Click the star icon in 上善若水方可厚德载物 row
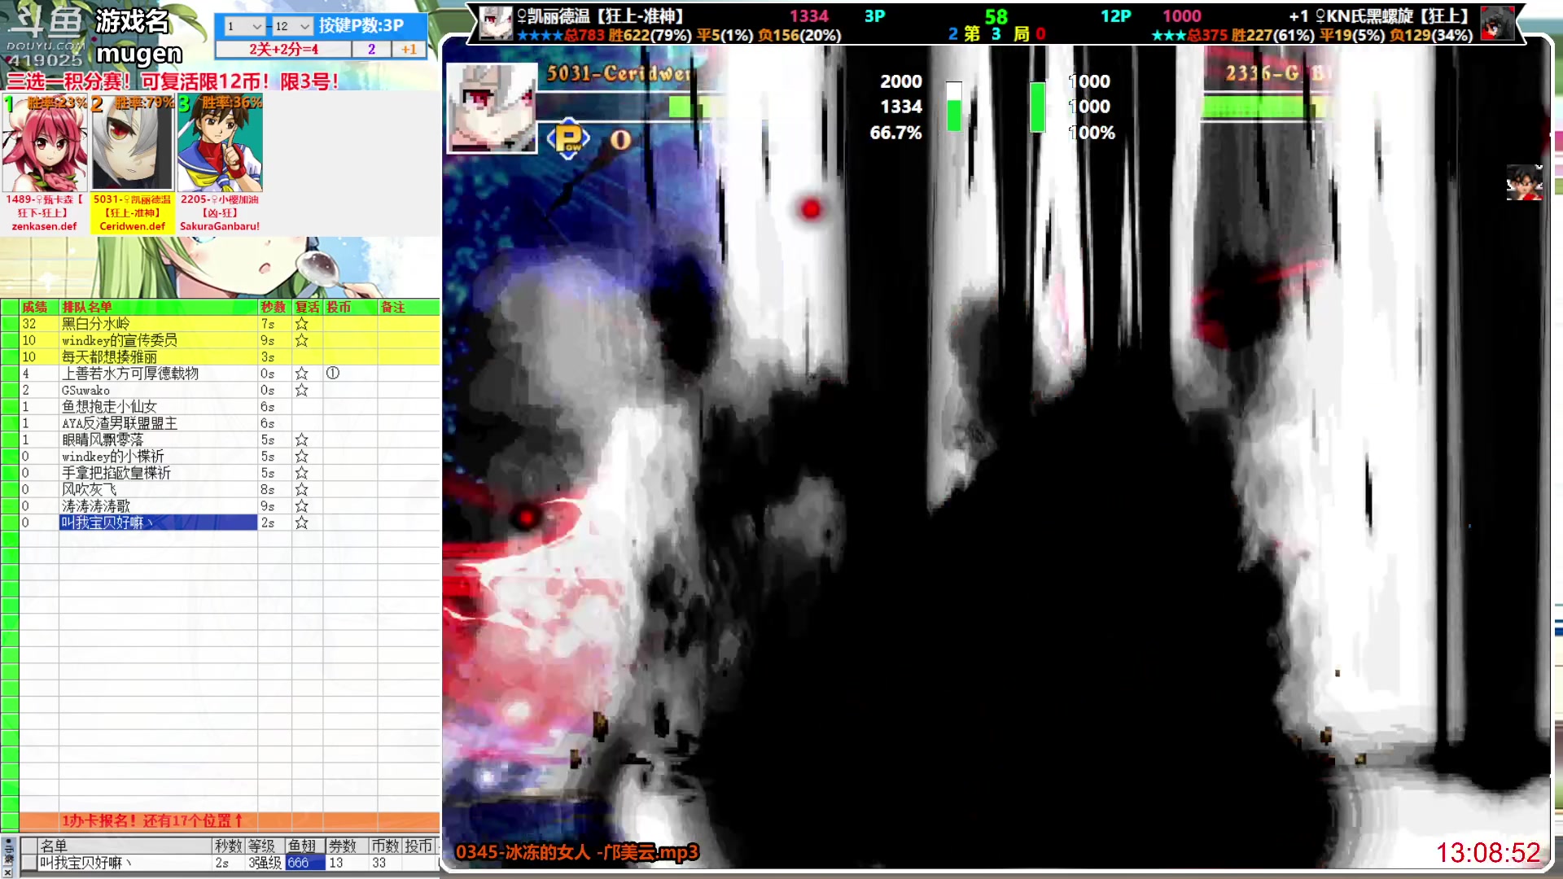The height and width of the screenshot is (879, 1563). point(301,374)
